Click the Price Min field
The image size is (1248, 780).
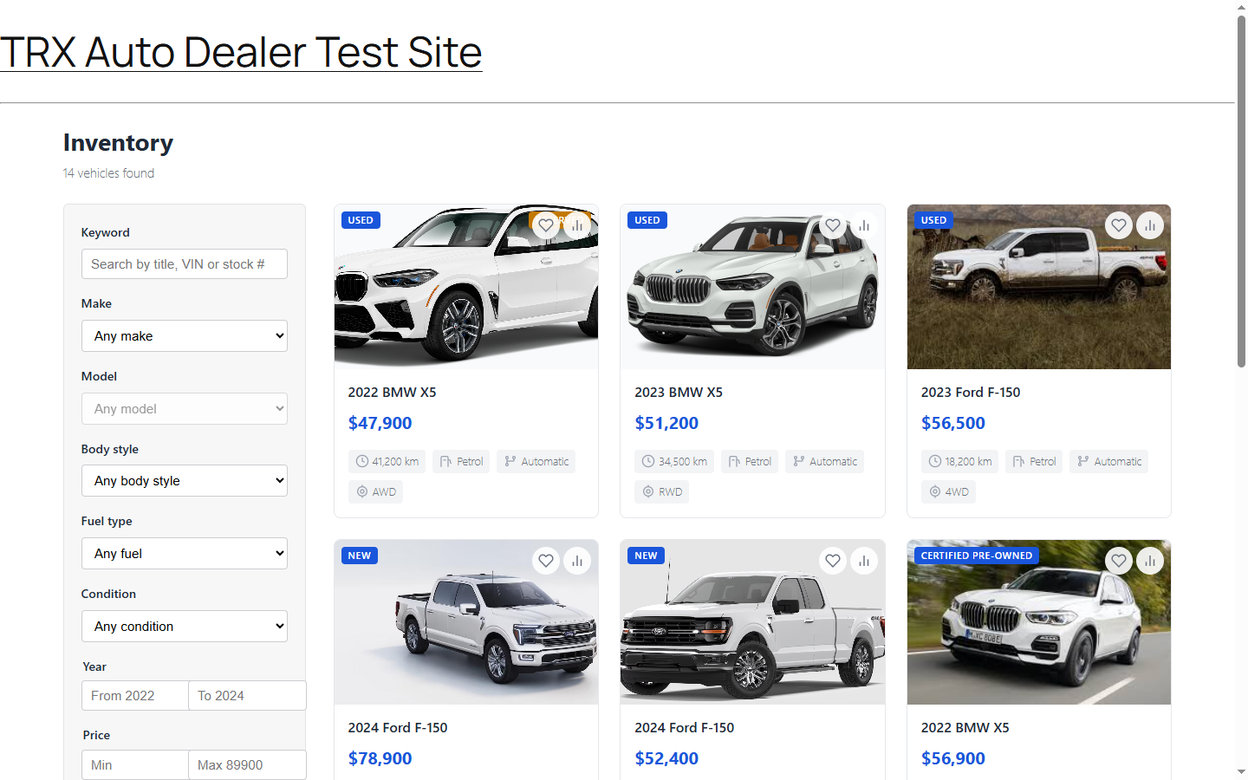click(x=135, y=765)
